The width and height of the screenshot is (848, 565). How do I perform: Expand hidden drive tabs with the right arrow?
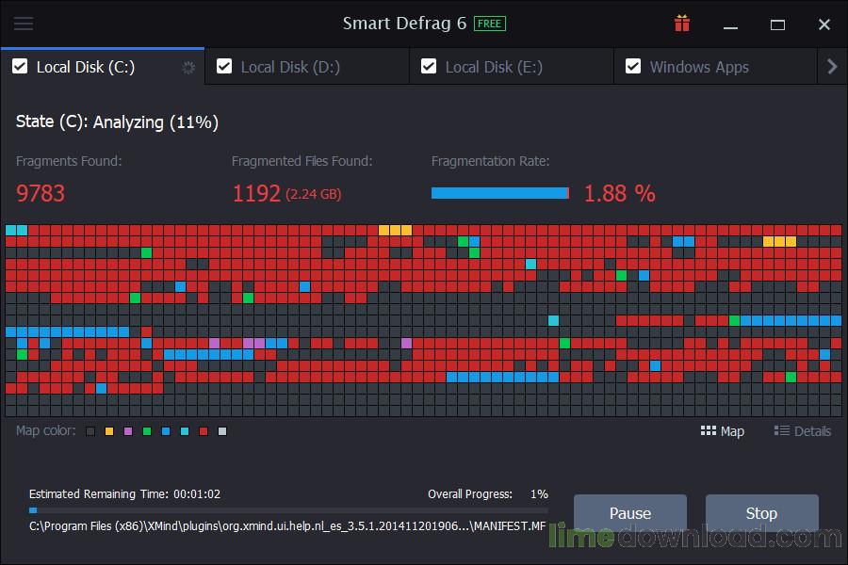(831, 66)
